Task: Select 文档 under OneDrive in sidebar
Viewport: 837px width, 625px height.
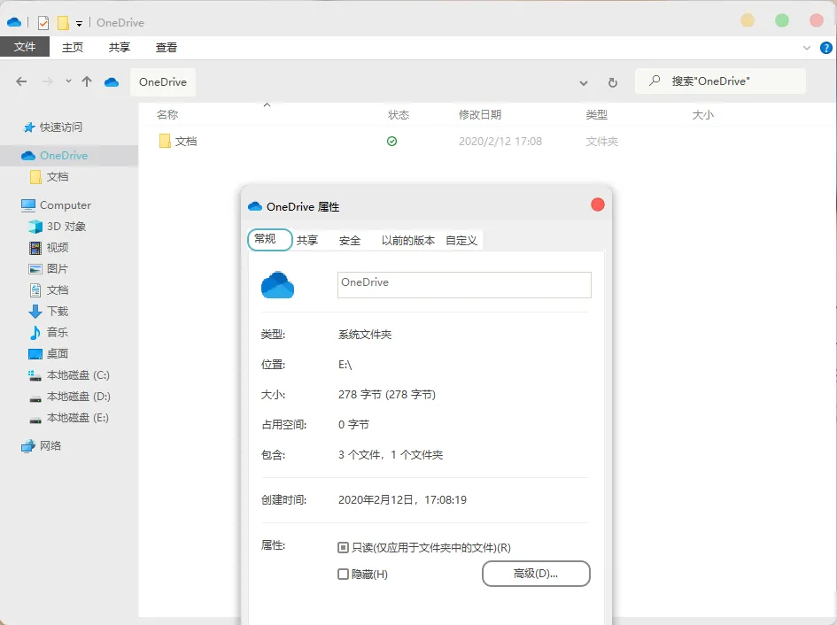Action: coord(49,177)
